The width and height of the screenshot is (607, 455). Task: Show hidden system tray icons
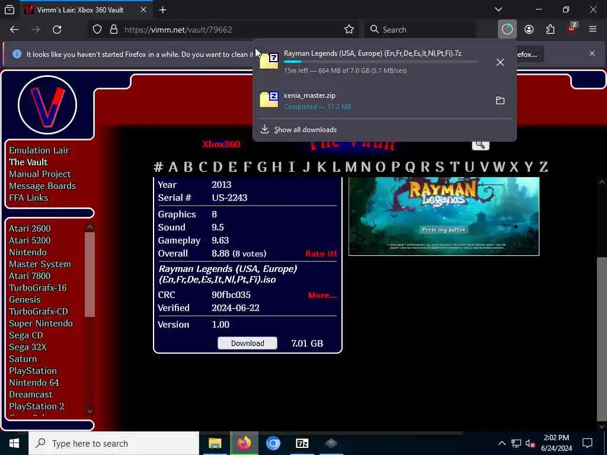501,443
